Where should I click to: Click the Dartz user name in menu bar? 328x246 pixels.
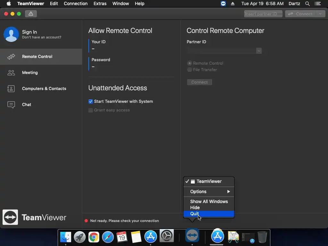294,4
